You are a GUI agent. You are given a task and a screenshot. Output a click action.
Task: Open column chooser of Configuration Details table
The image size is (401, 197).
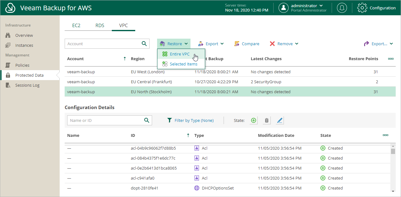click(385, 135)
